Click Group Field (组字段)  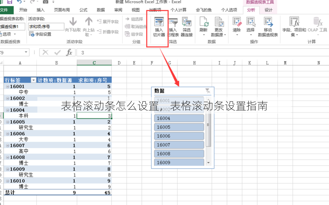click(x=134, y=34)
